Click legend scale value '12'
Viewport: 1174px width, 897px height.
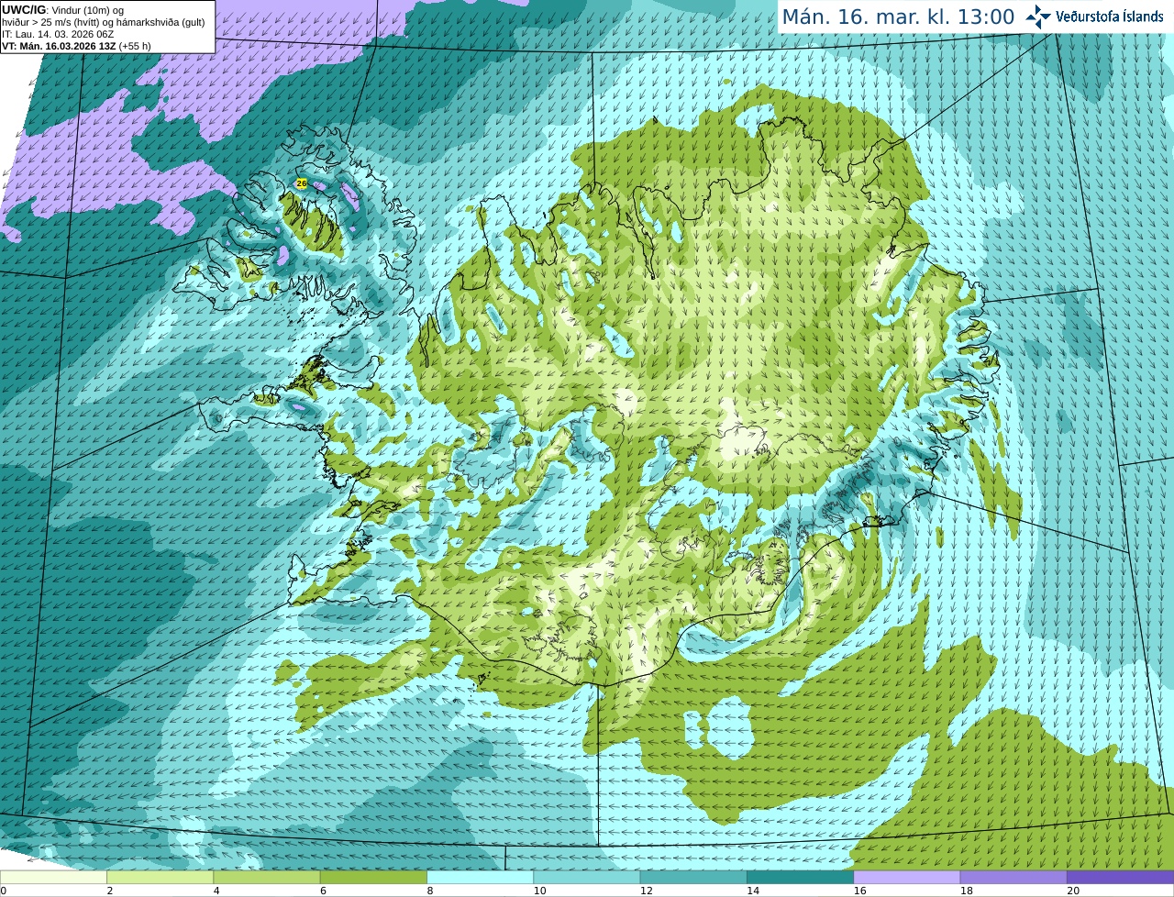[646, 891]
